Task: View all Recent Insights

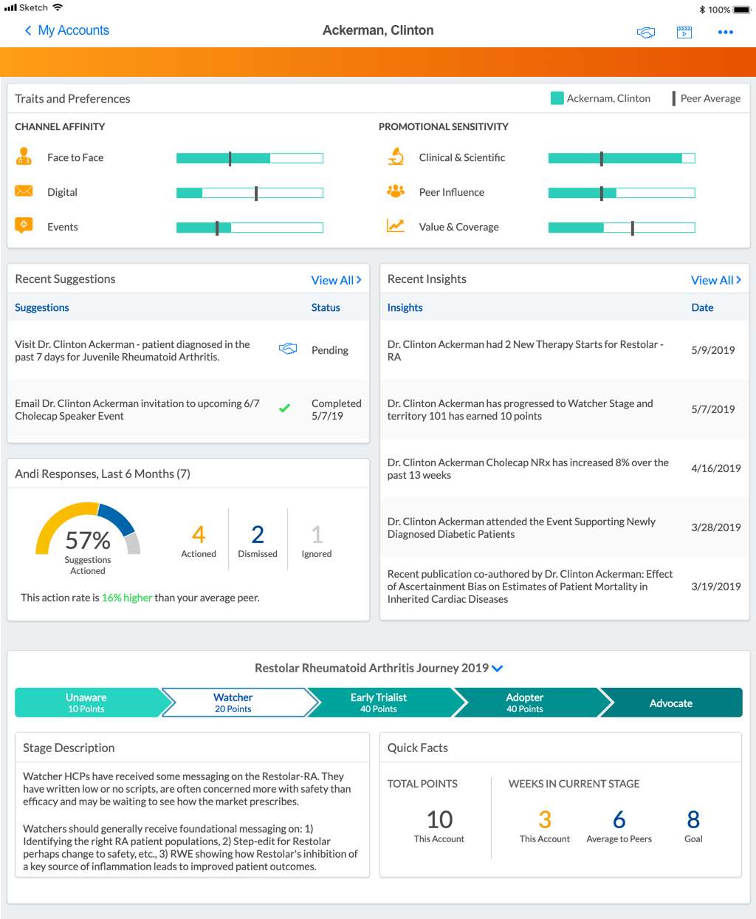Action: pyautogui.click(x=715, y=280)
